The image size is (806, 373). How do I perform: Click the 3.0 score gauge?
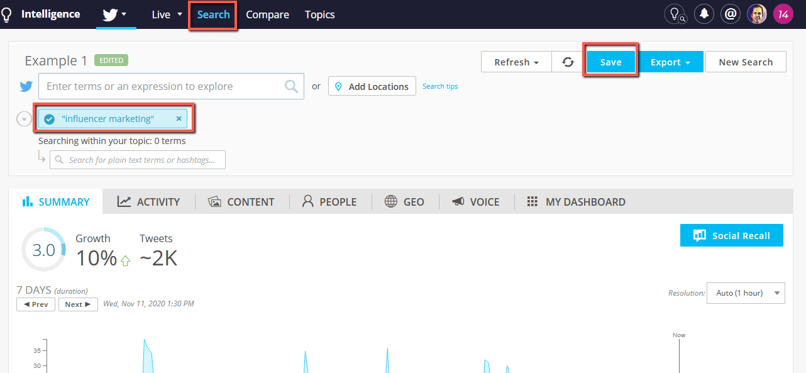tap(43, 250)
